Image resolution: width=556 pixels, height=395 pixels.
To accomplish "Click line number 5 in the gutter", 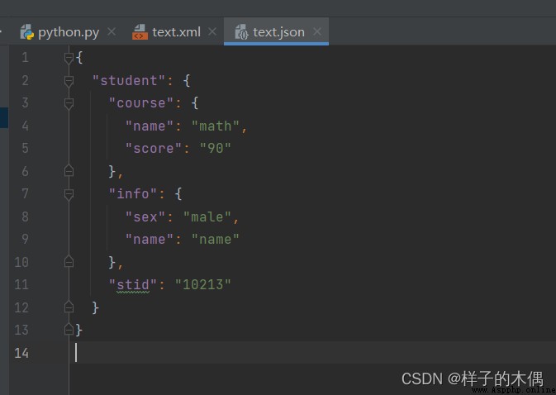I will click(x=25, y=148).
